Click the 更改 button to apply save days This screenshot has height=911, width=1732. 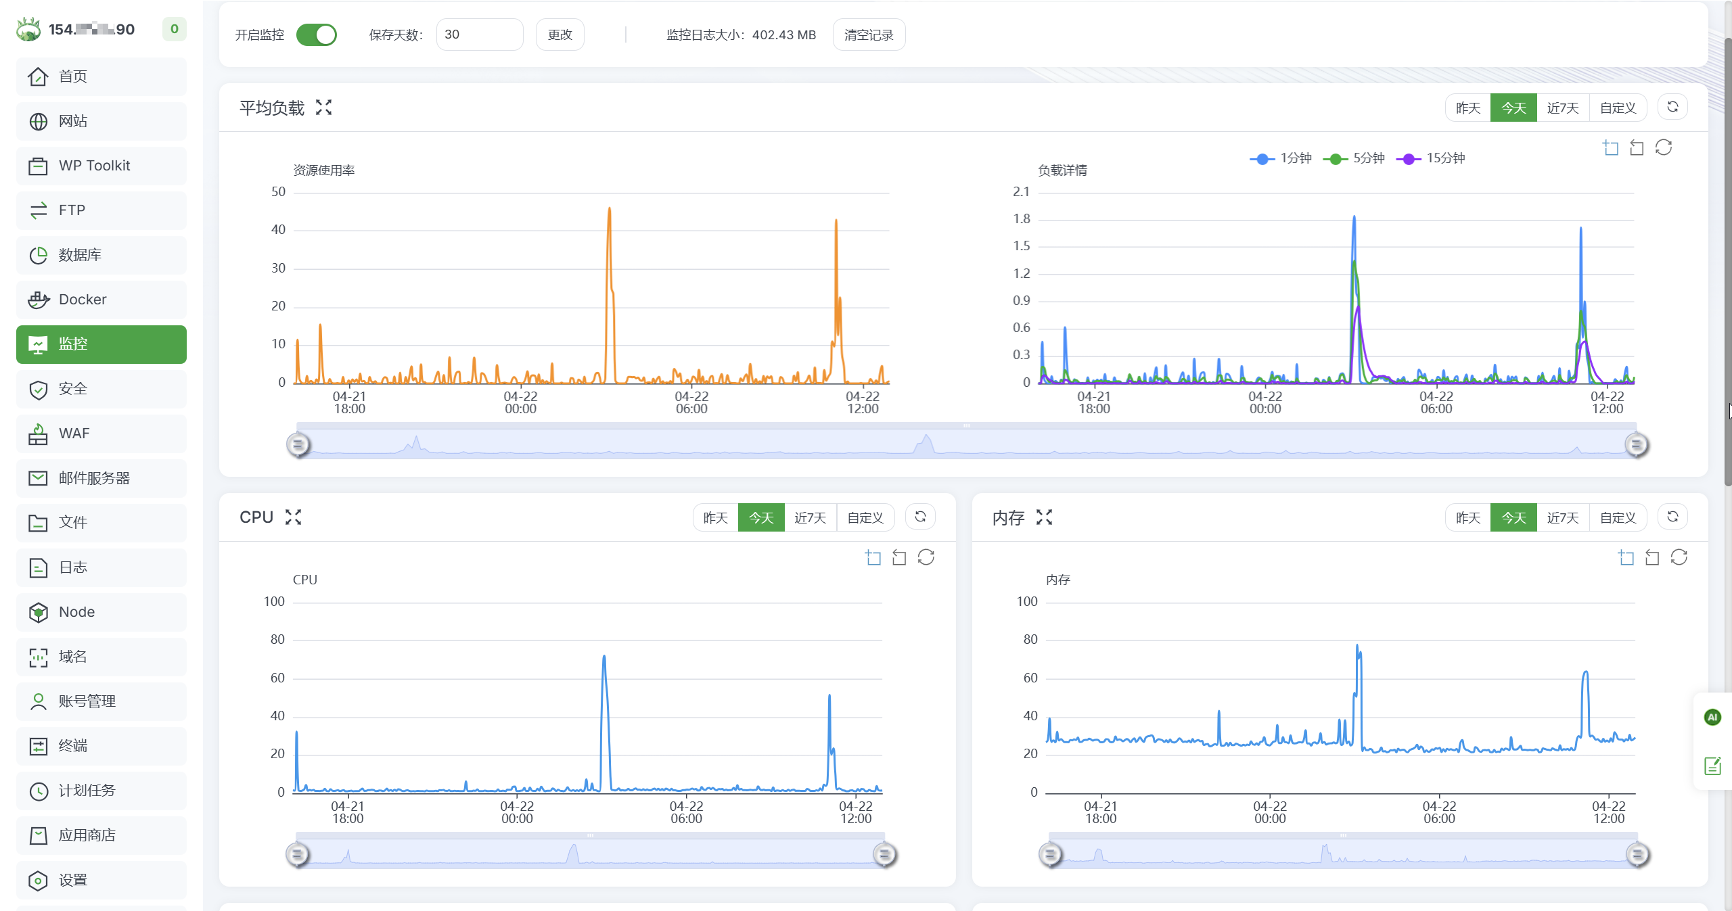point(560,34)
